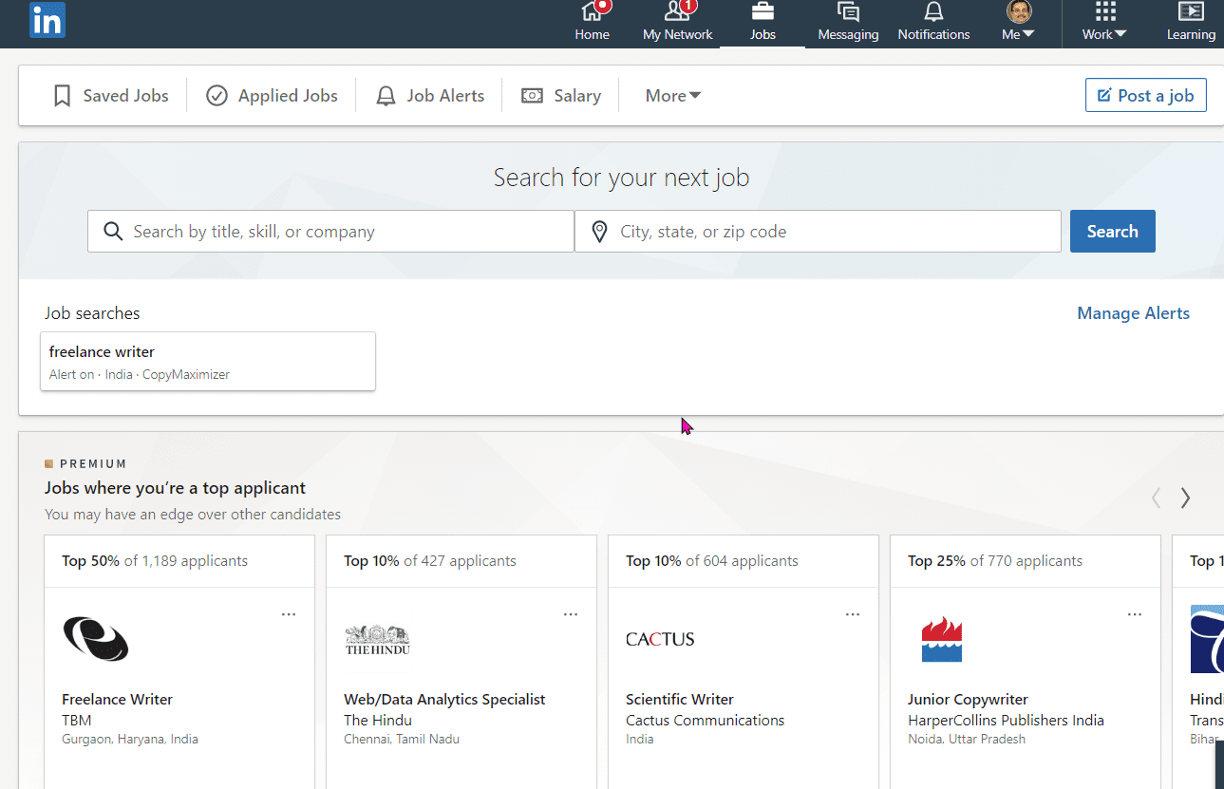Open Salary tab
This screenshot has width=1224, height=789.
point(561,96)
